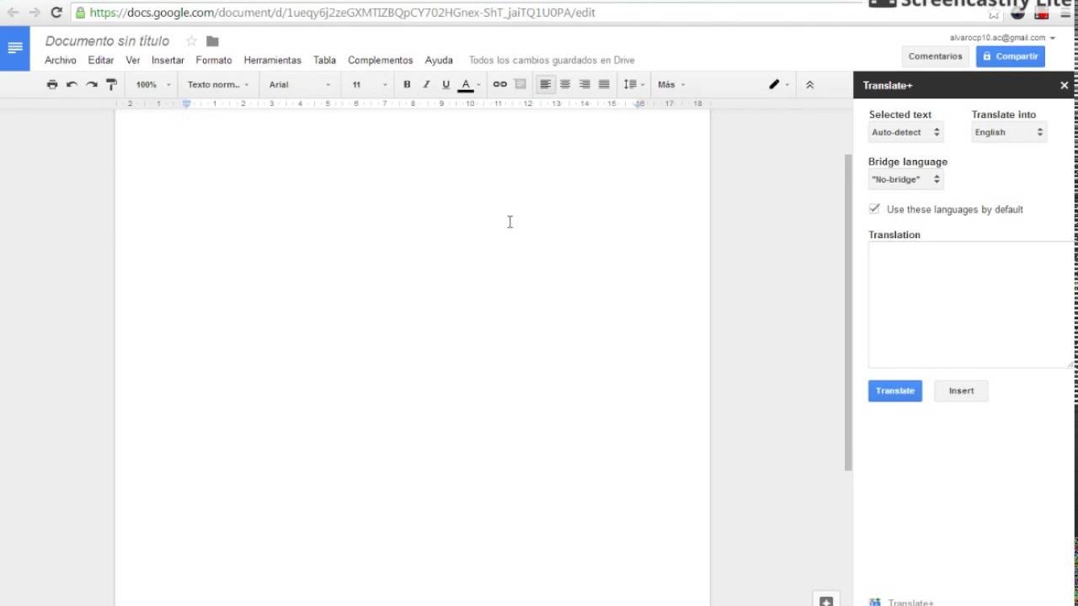Open the move-to-folder icon beside the title

pyautogui.click(x=212, y=41)
